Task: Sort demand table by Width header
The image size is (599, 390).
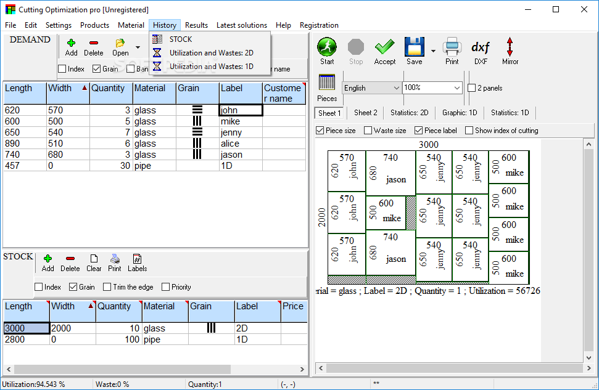Action: [68, 93]
